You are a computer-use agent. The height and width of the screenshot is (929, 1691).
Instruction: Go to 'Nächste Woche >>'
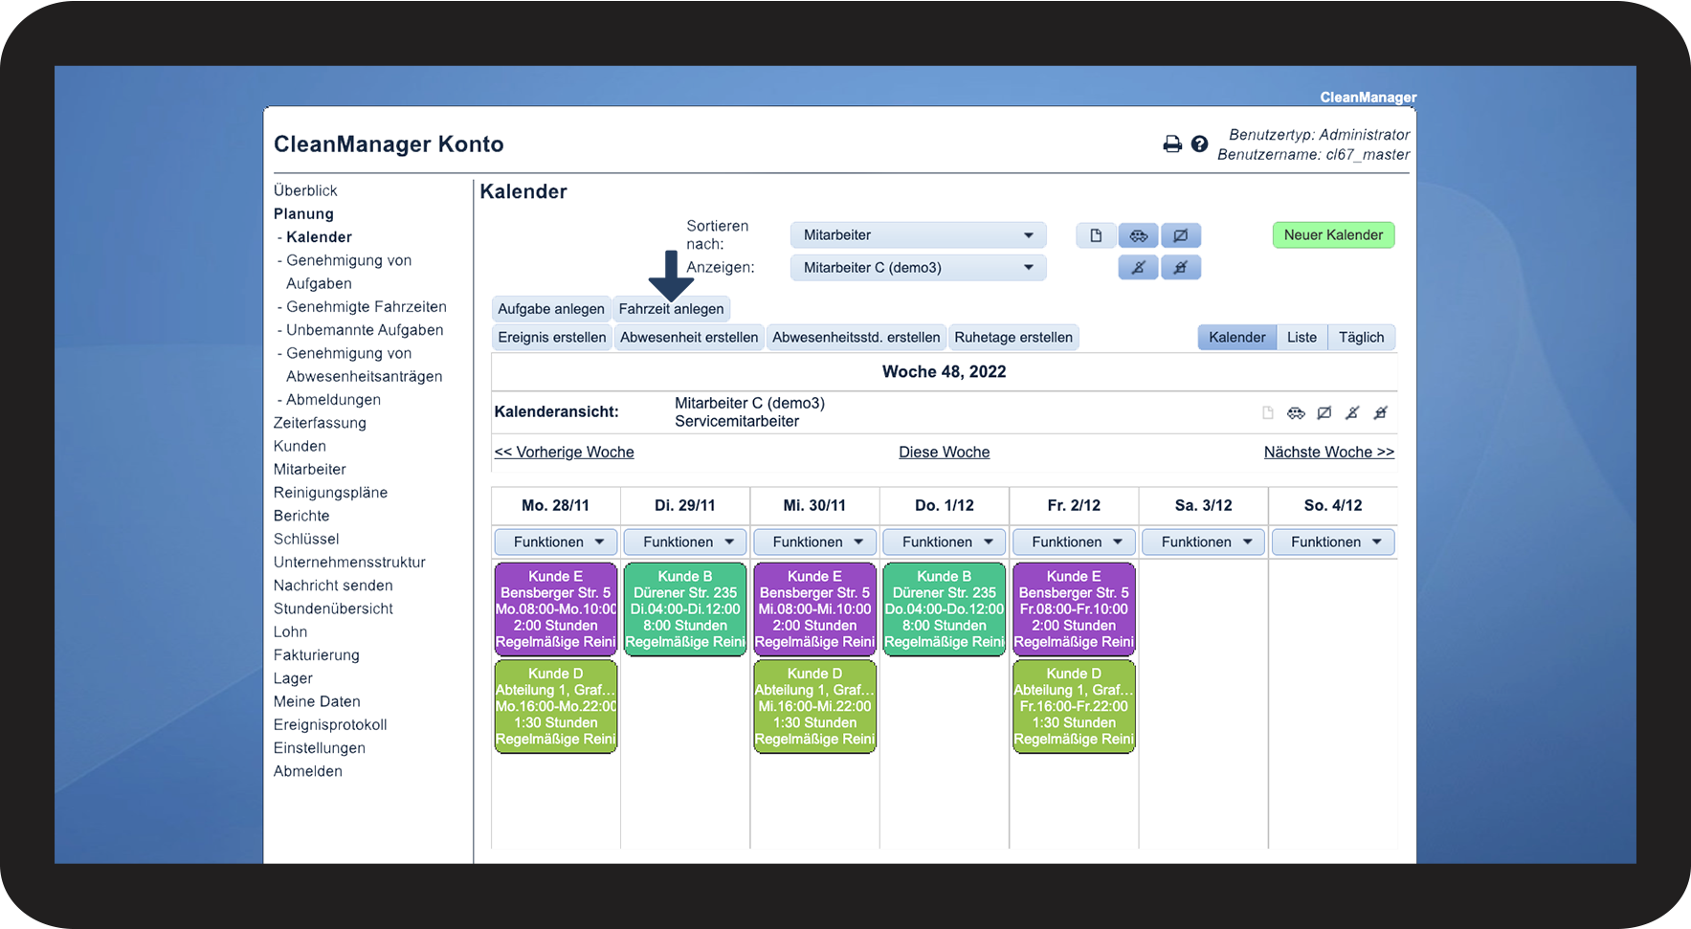pyautogui.click(x=1329, y=453)
